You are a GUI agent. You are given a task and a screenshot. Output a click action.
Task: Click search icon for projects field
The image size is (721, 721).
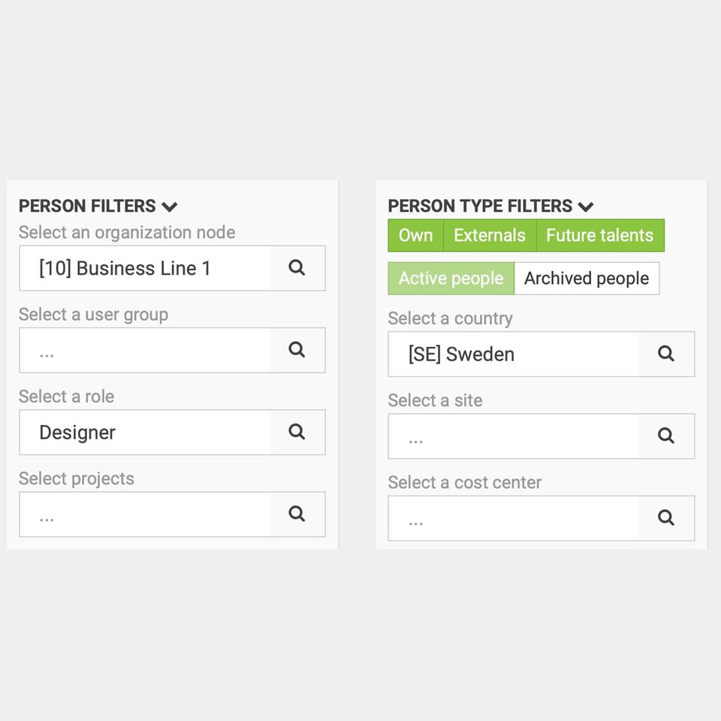click(x=297, y=514)
